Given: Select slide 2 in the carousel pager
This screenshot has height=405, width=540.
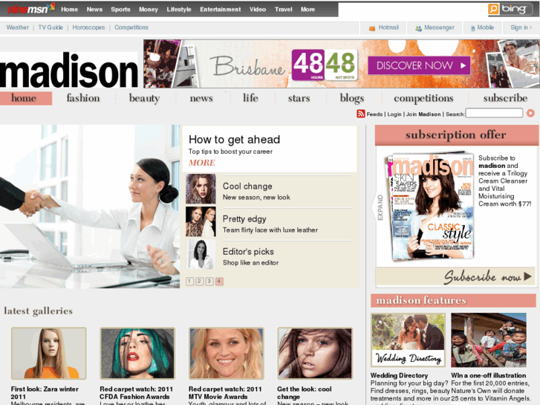Looking at the screenshot, I should pyautogui.click(x=199, y=281).
